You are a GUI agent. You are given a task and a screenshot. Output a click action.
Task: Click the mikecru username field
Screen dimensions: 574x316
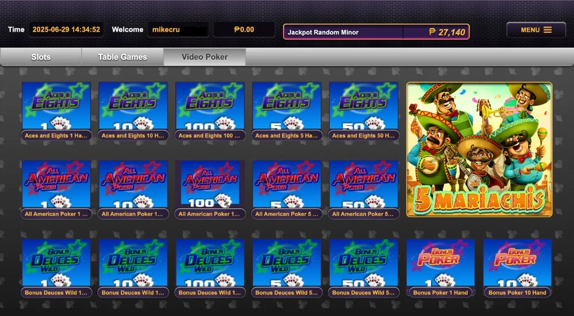(x=179, y=30)
